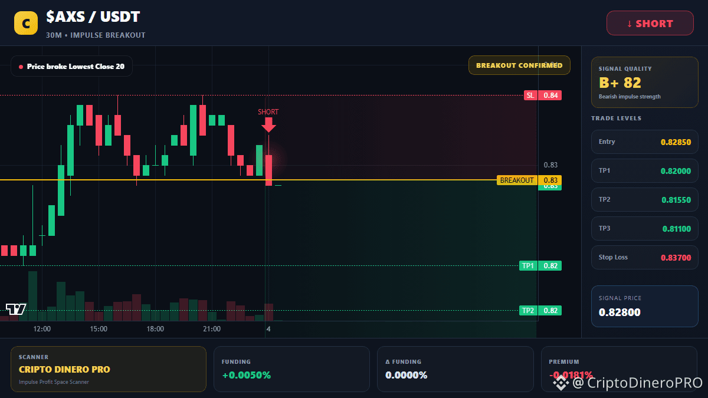Click the Δ Funding 0.0000% card

click(455, 369)
